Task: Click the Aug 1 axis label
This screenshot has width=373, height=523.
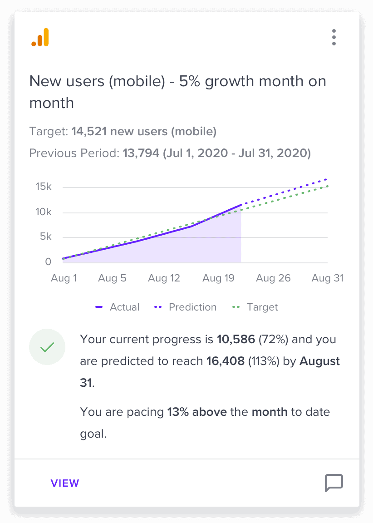Action: click(64, 278)
